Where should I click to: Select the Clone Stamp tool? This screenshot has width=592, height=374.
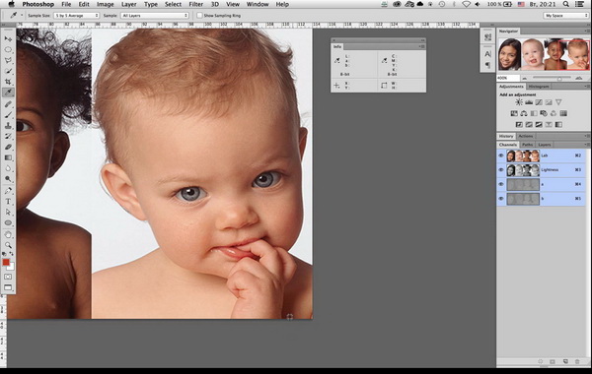[8, 125]
